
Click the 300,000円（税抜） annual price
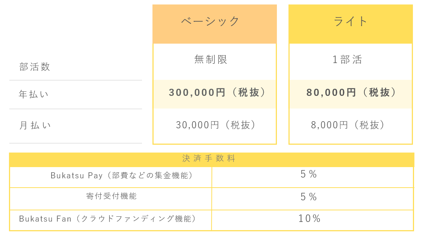pyautogui.click(x=216, y=93)
